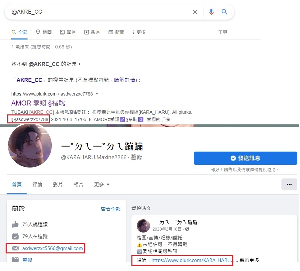Click the globe public-audience icon on the post

click(x=187, y=229)
